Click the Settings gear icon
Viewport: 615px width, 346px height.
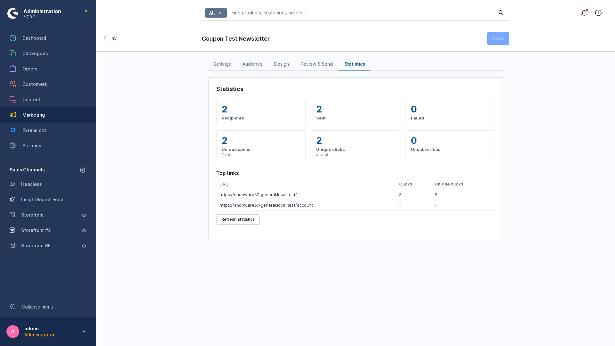[13, 146]
